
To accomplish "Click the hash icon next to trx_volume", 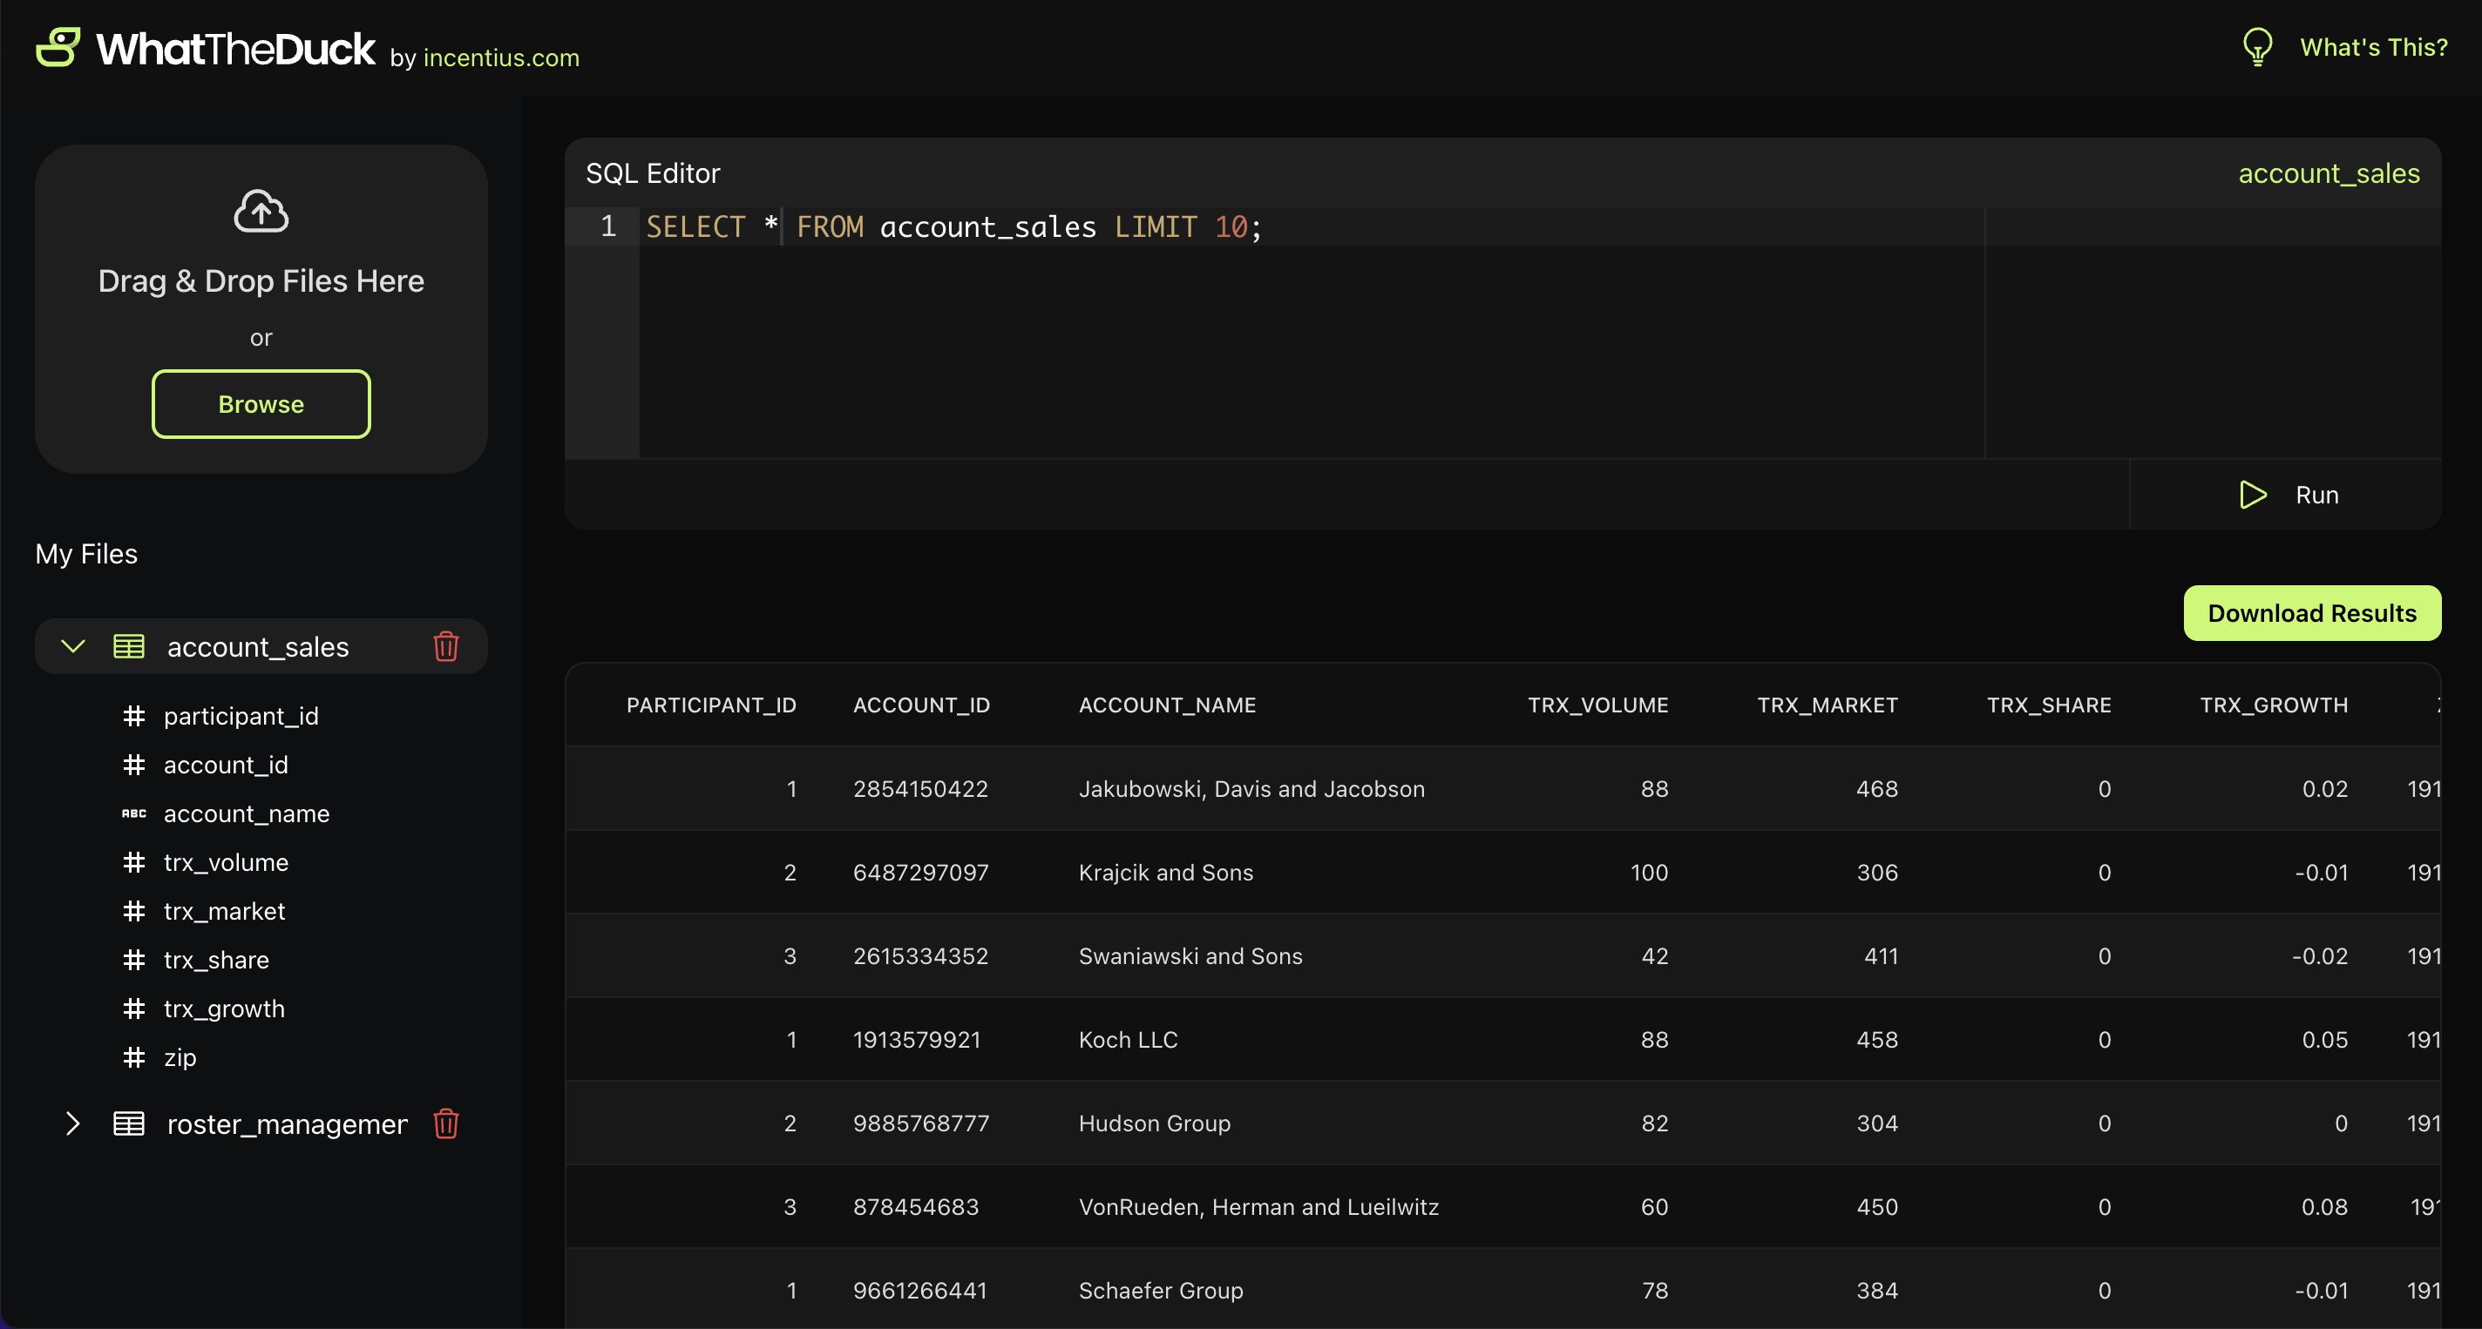I will coord(134,862).
